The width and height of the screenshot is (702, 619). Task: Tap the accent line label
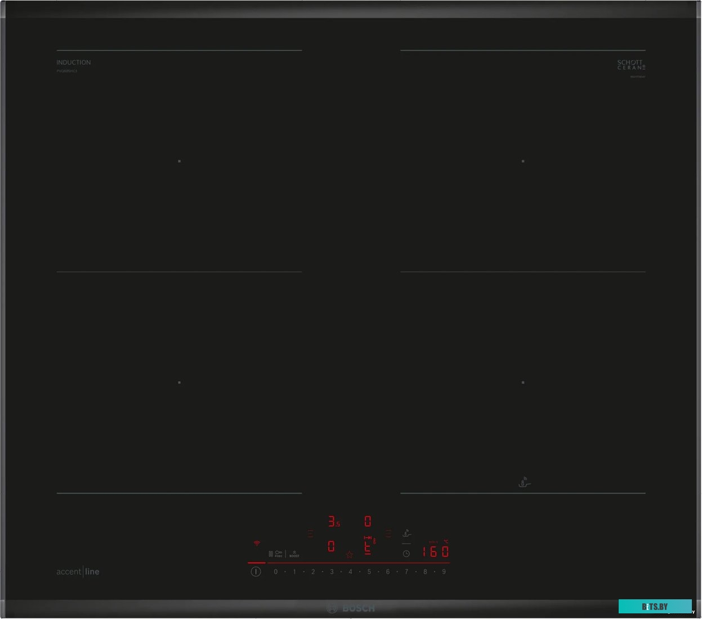point(78,571)
